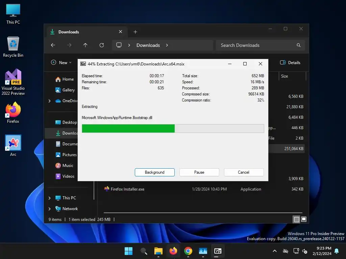Go forward in File Explorer
346x259 pixels.
[69, 45]
